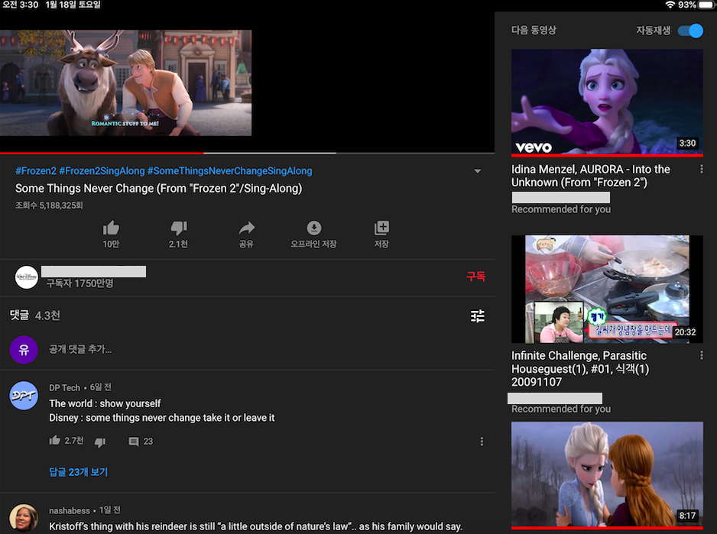
Task: Open comment sort filter icon
Action: coord(478,316)
